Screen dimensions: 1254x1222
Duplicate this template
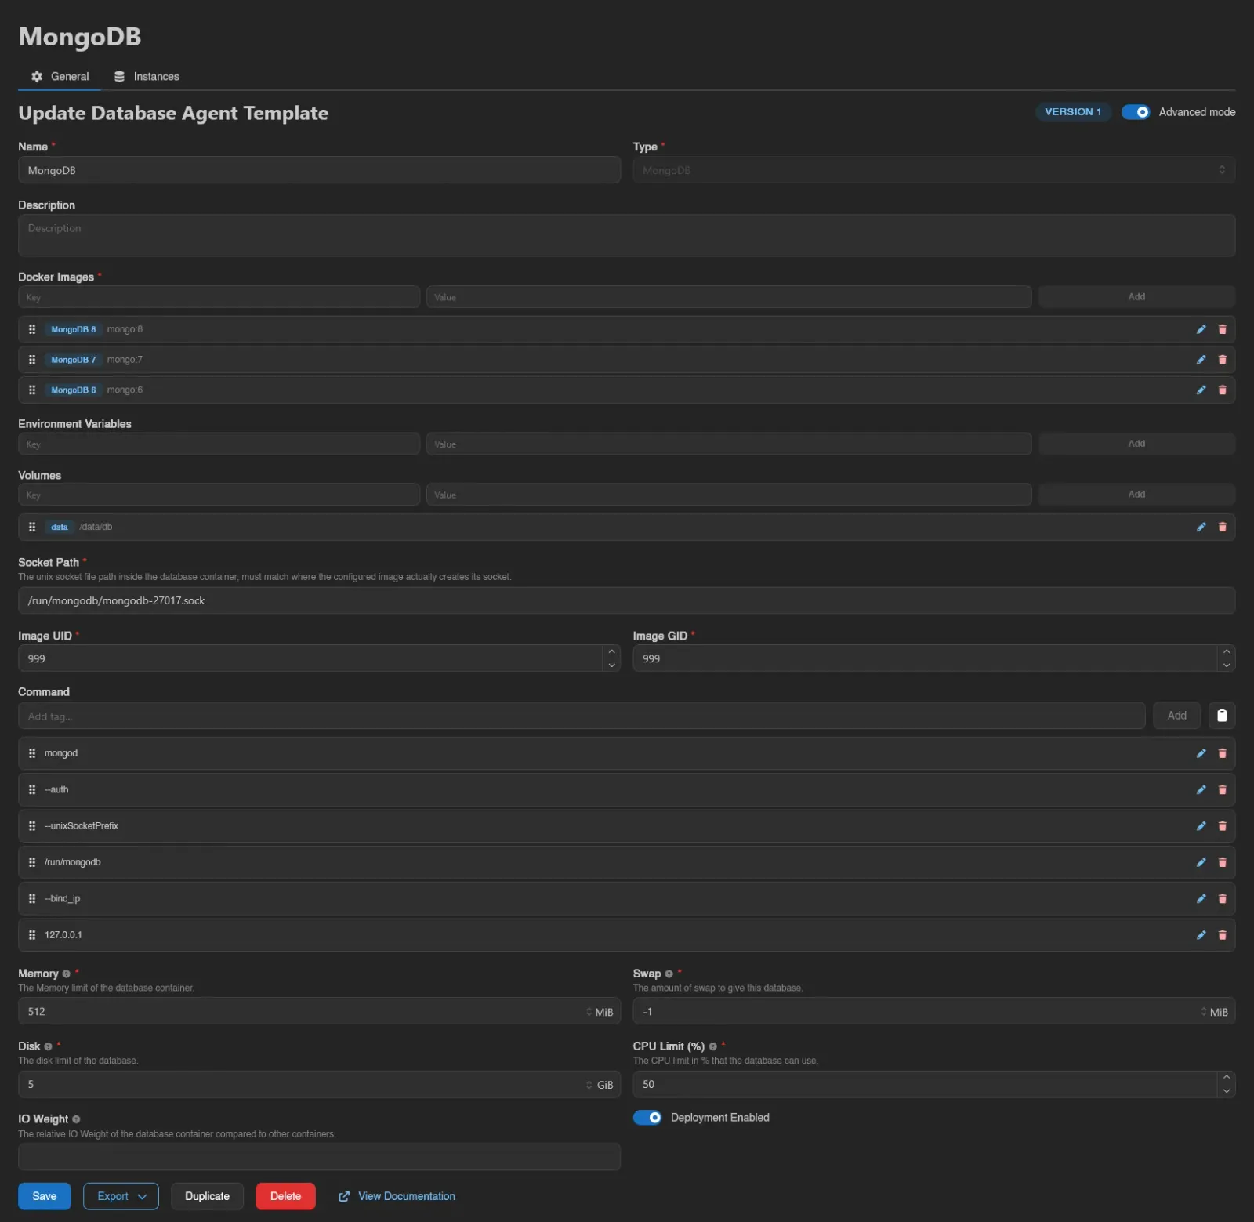pos(207,1196)
